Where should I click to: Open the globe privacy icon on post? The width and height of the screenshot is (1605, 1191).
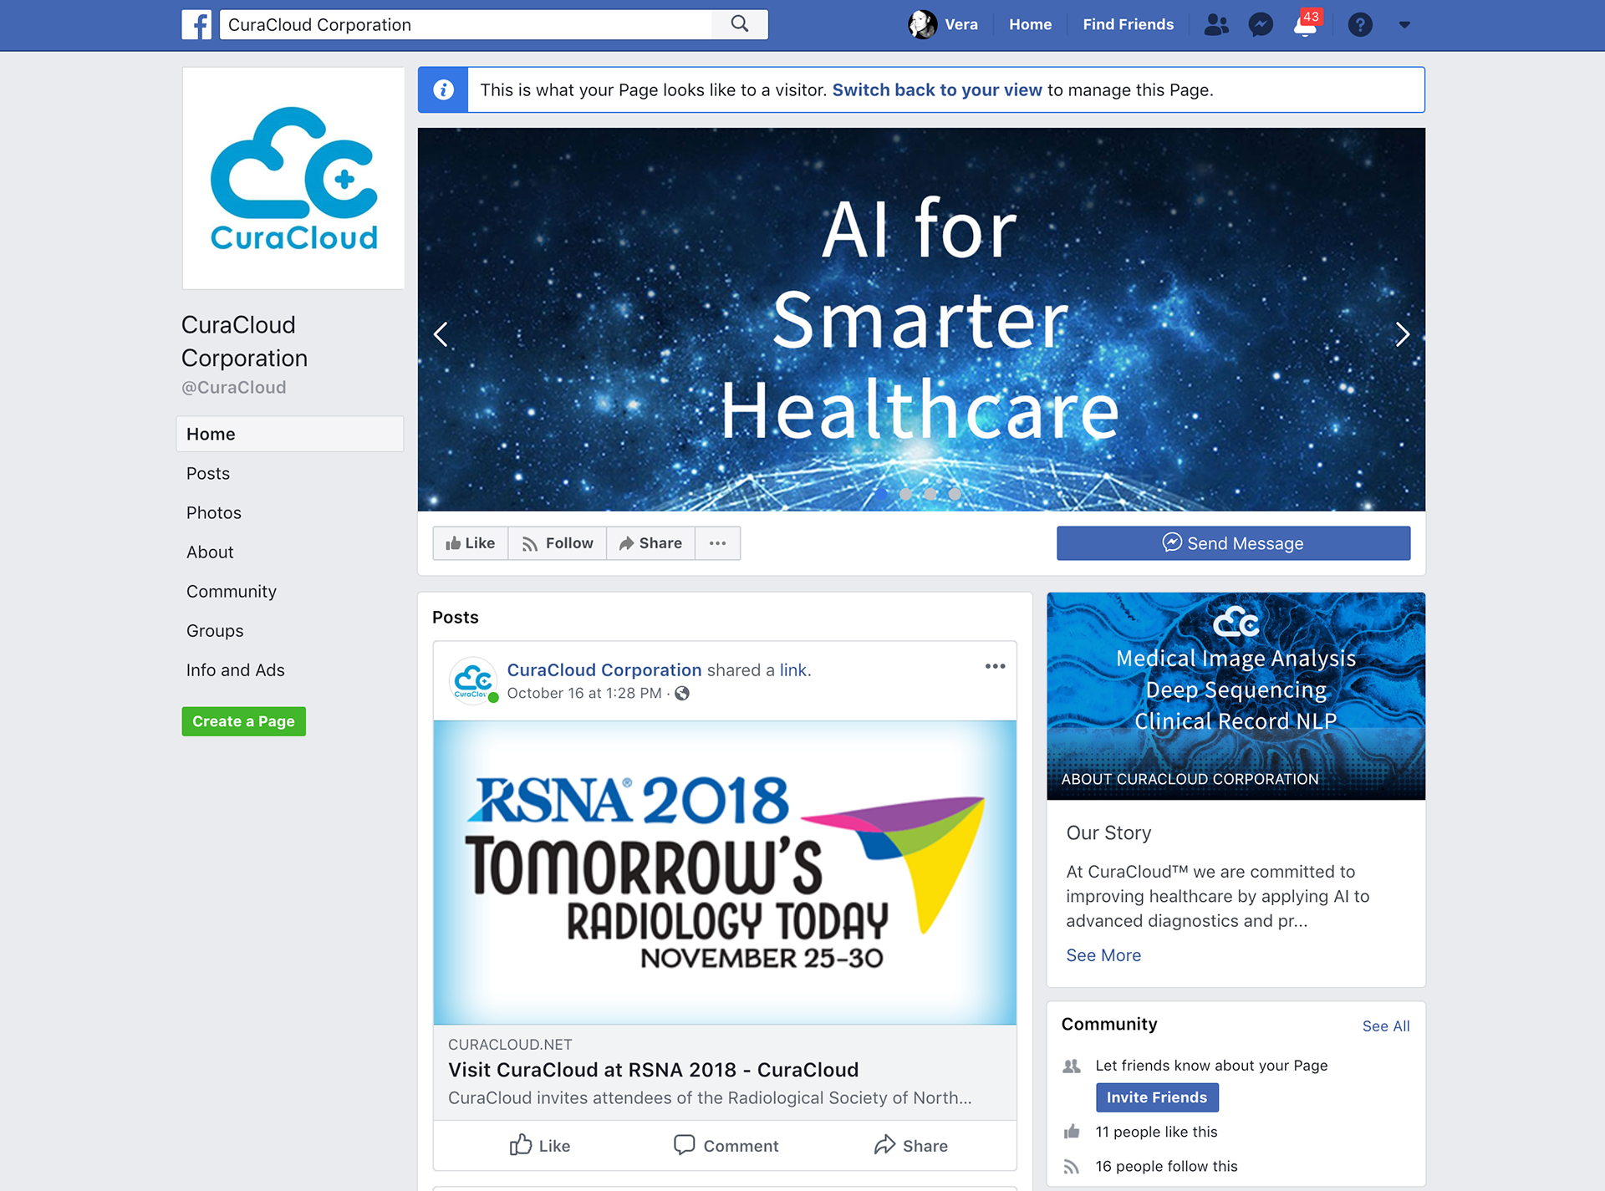682,693
